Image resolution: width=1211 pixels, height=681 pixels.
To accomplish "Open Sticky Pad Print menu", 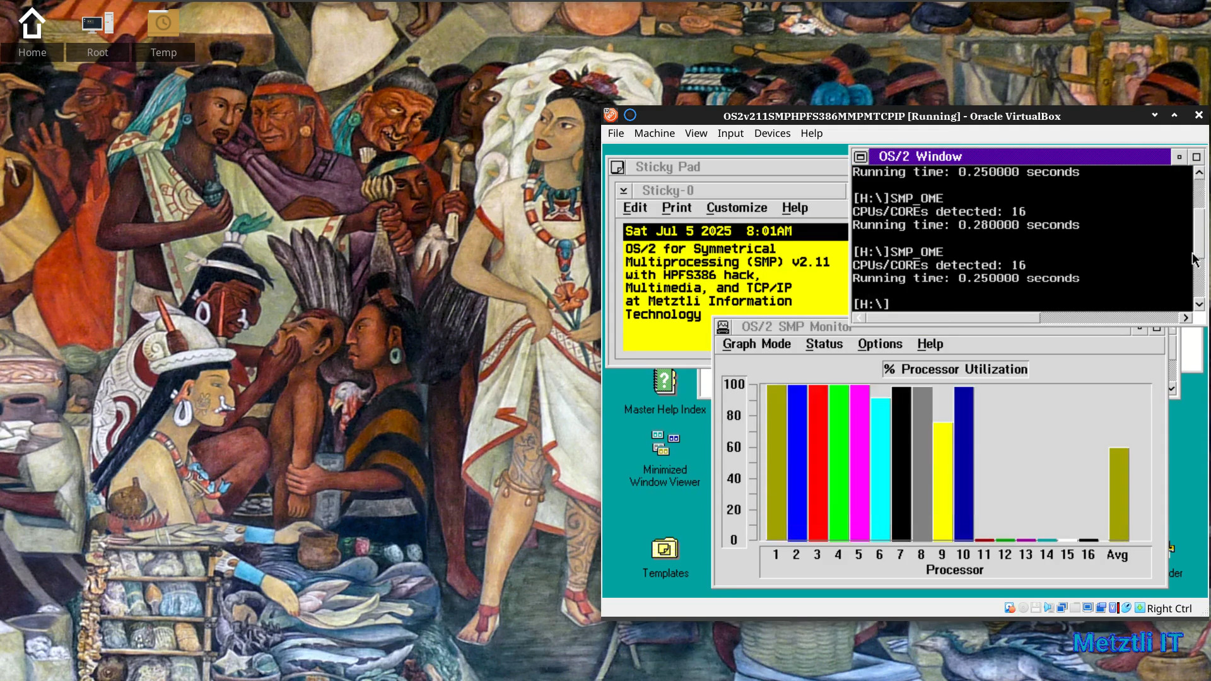I will [676, 207].
